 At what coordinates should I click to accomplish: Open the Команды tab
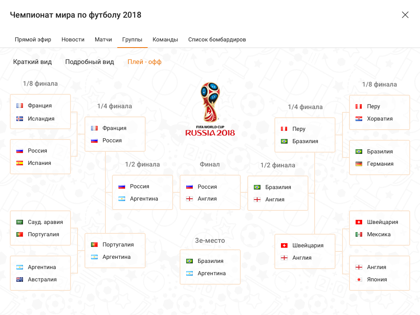click(x=165, y=40)
